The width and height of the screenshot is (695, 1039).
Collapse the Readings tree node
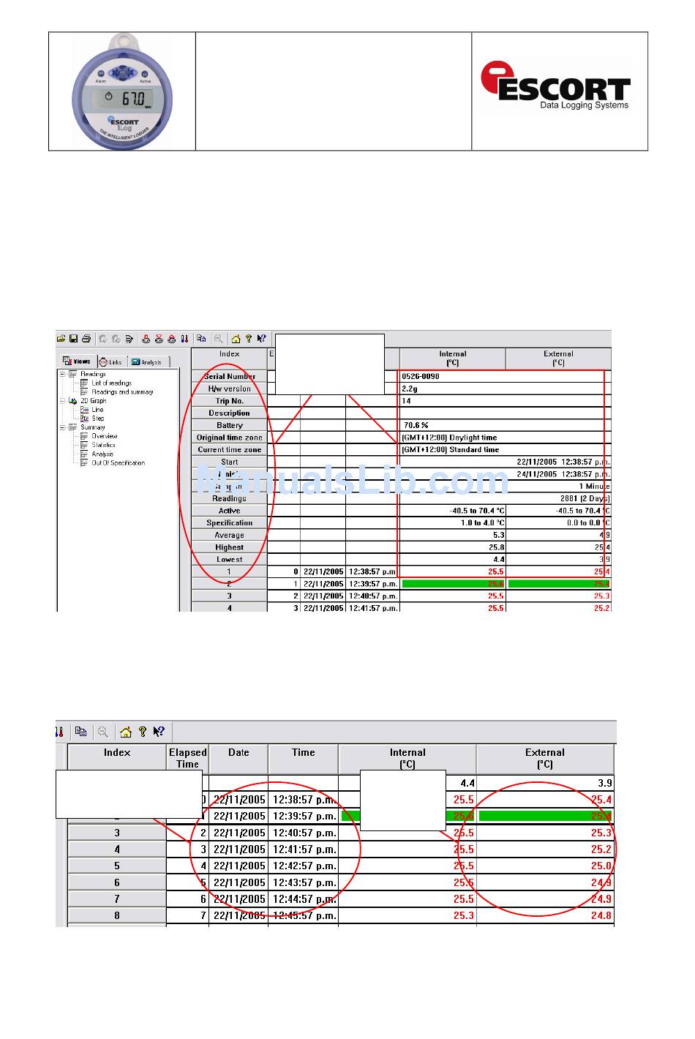(63, 374)
